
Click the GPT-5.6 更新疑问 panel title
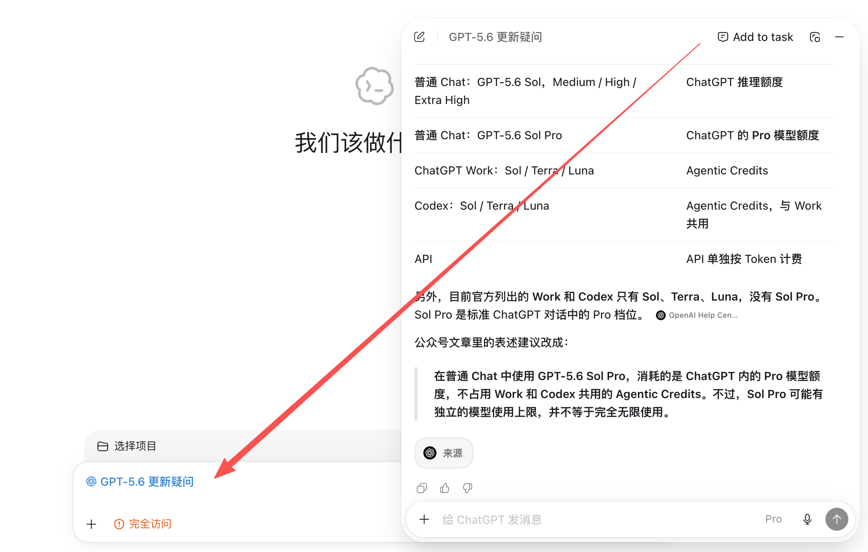pos(495,37)
